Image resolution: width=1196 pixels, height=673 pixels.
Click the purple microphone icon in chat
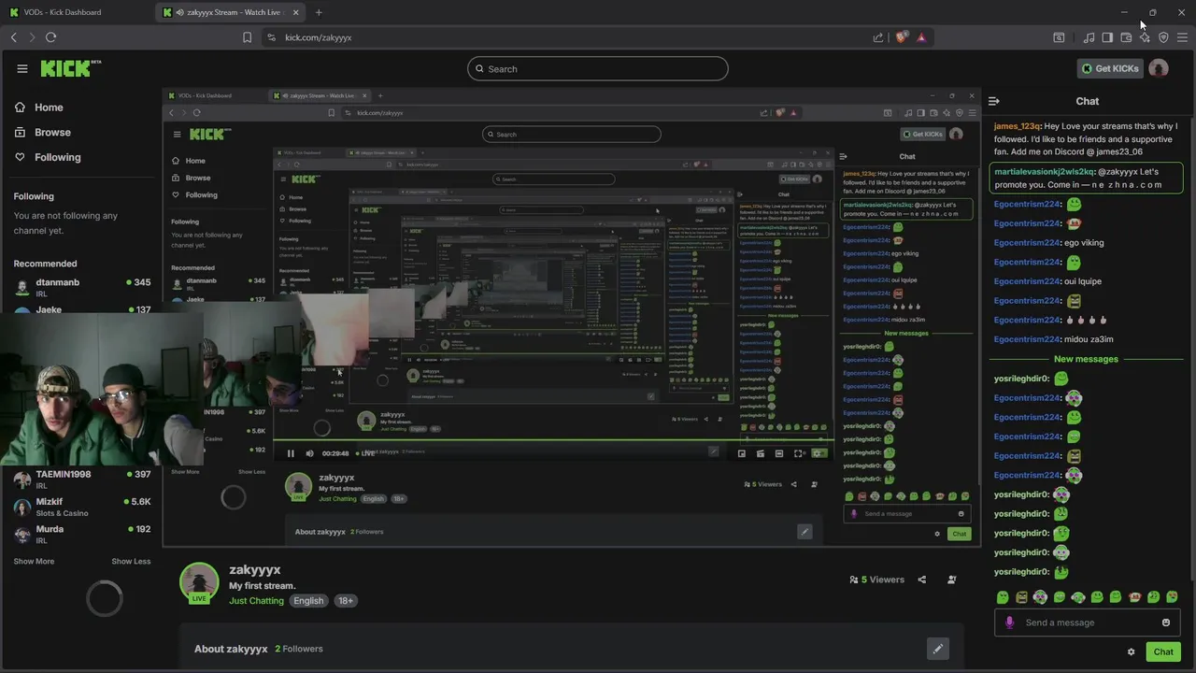click(1009, 623)
